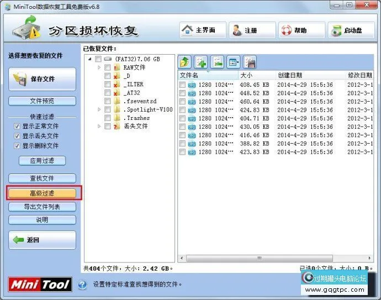Image resolution: width=381 pixels, height=300 pixels.
Task: Click 查找文件 find file button
Action: (x=43, y=178)
